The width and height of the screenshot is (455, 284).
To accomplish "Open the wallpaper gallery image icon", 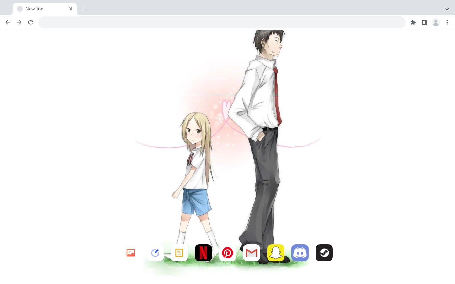I will 131,253.
